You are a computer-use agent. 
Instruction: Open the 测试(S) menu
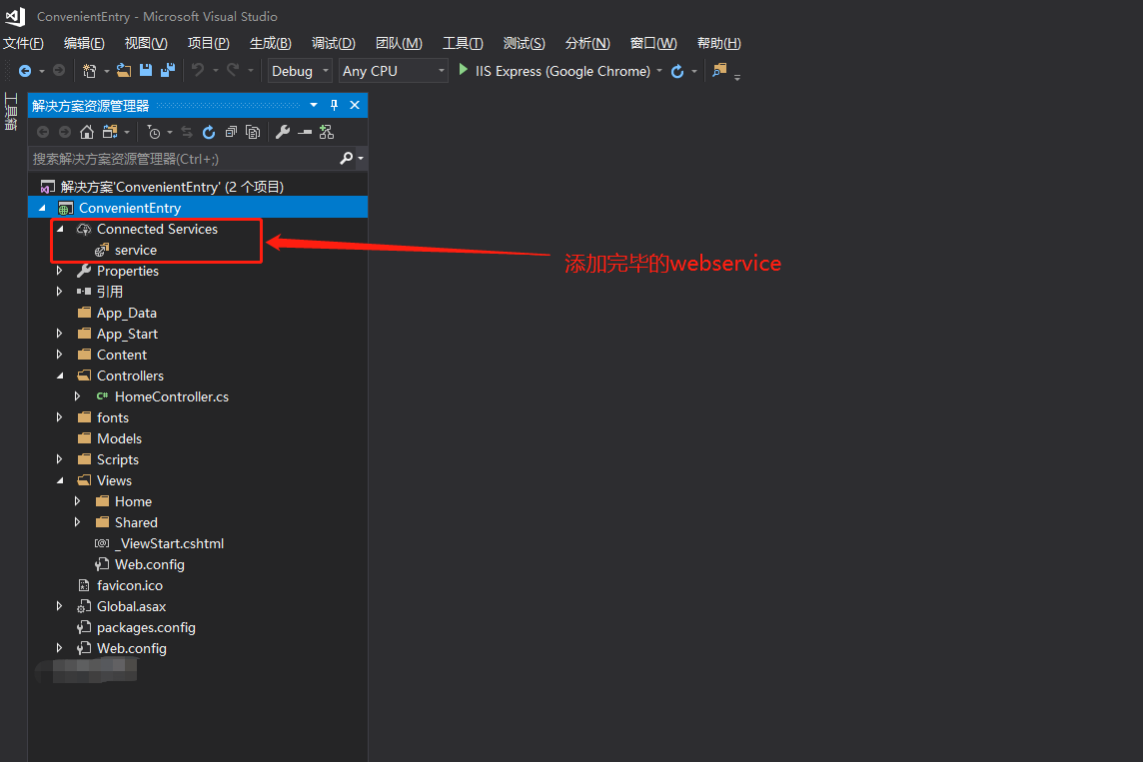click(525, 43)
